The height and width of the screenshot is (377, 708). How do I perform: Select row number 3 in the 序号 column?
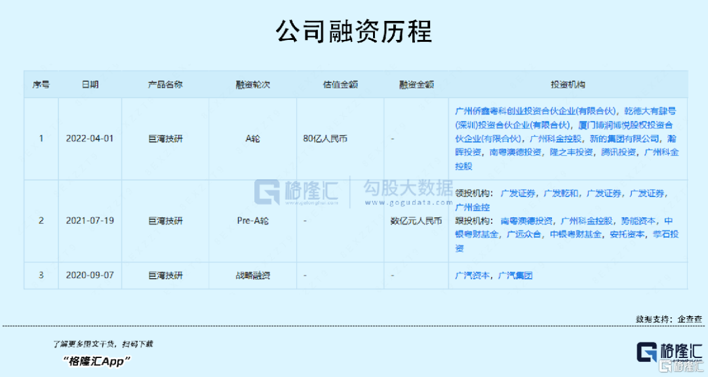click(x=41, y=276)
